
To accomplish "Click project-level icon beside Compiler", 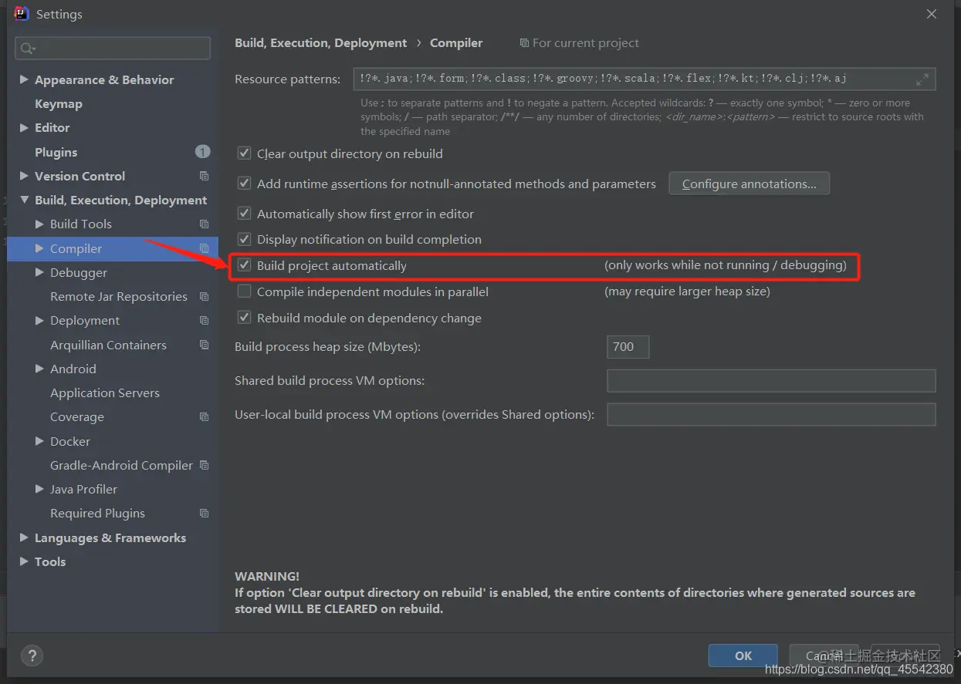I will click(204, 248).
